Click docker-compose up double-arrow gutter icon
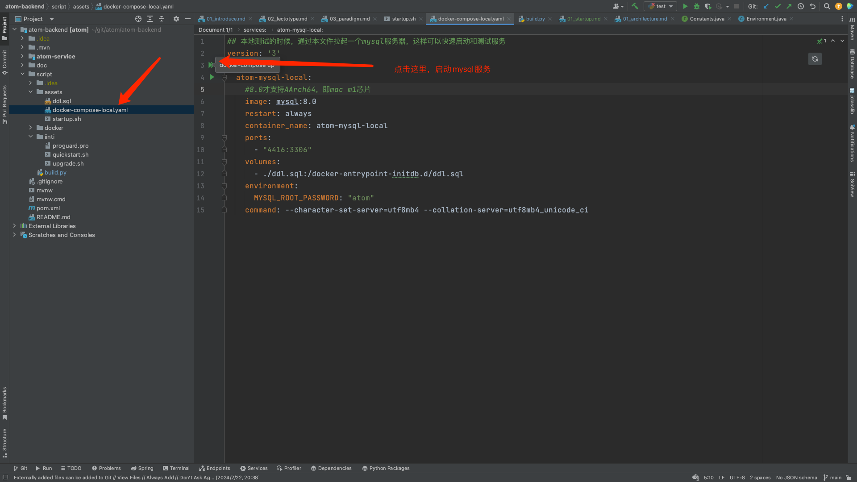The image size is (857, 482). pos(212,65)
